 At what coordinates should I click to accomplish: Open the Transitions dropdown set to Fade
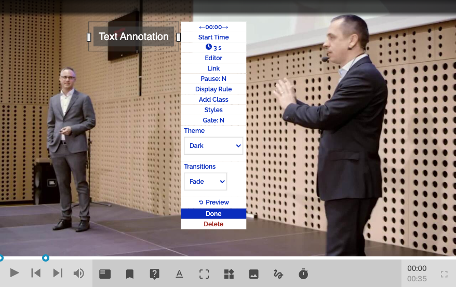(x=205, y=182)
